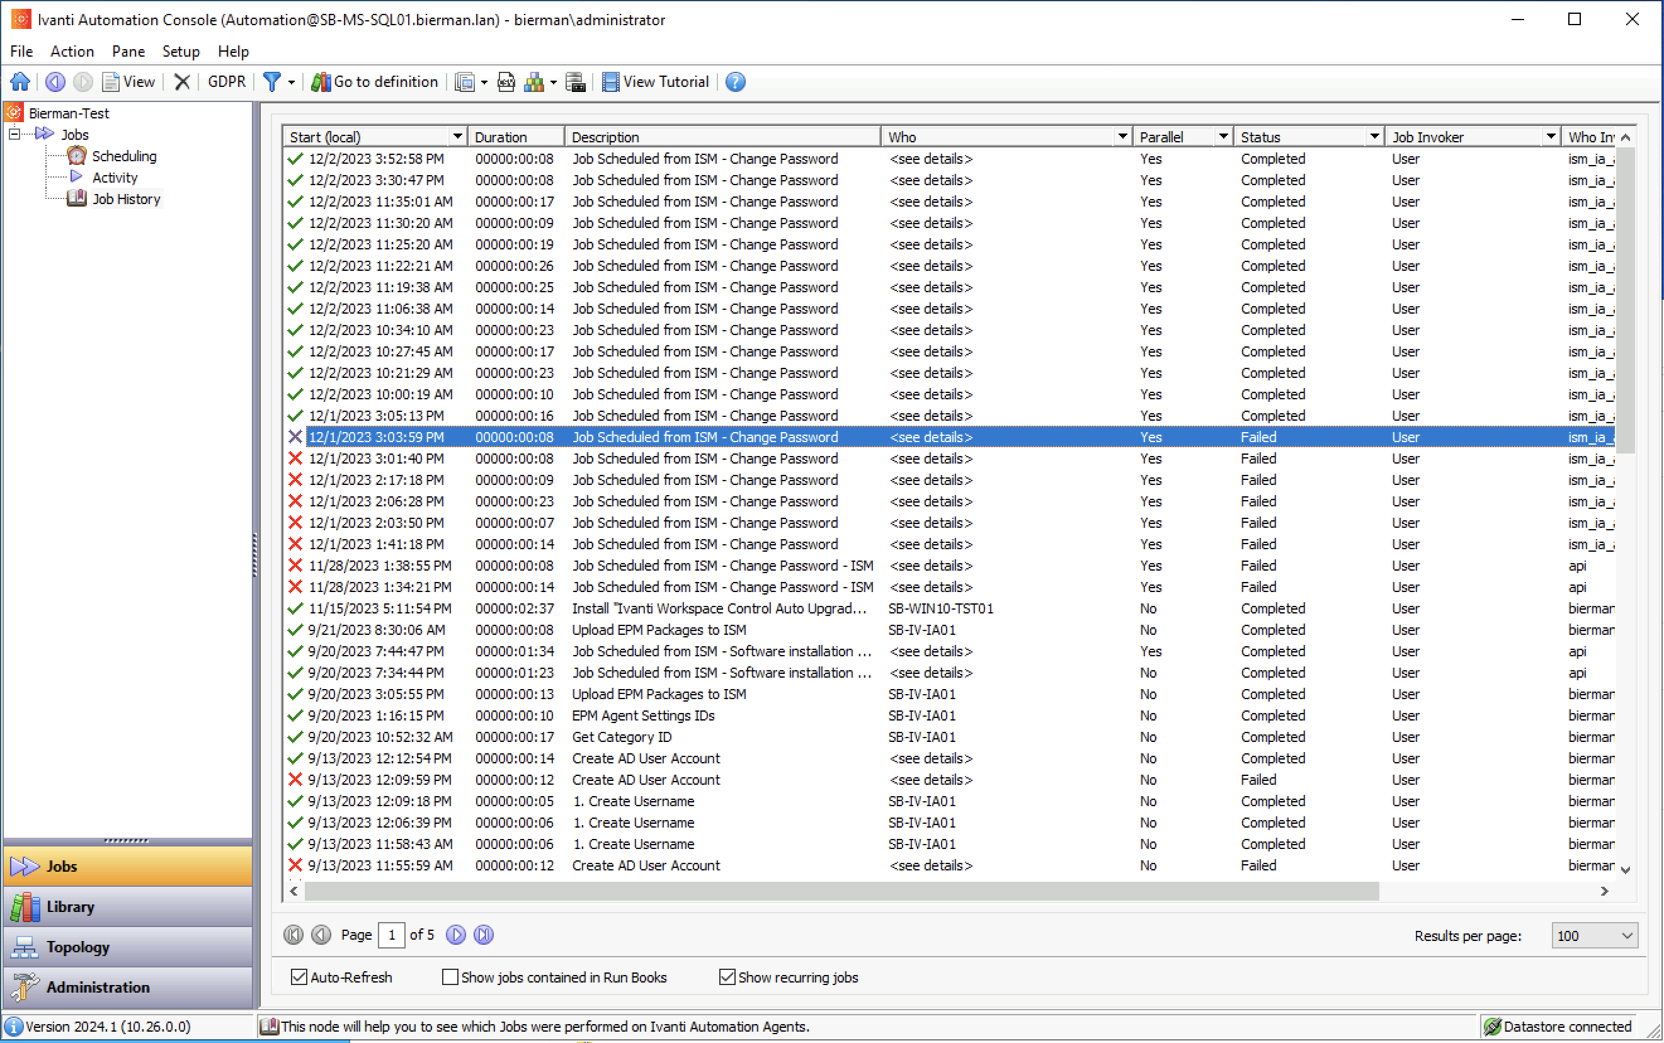Click the Ivanti app icon in title bar
Viewport: 1664px width, 1043px height.
(x=21, y=20)
